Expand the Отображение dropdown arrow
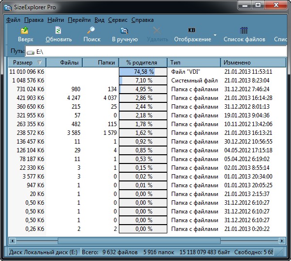Viewport: 291px width, 261px height. pyautogui.click(x=215, y=35)
